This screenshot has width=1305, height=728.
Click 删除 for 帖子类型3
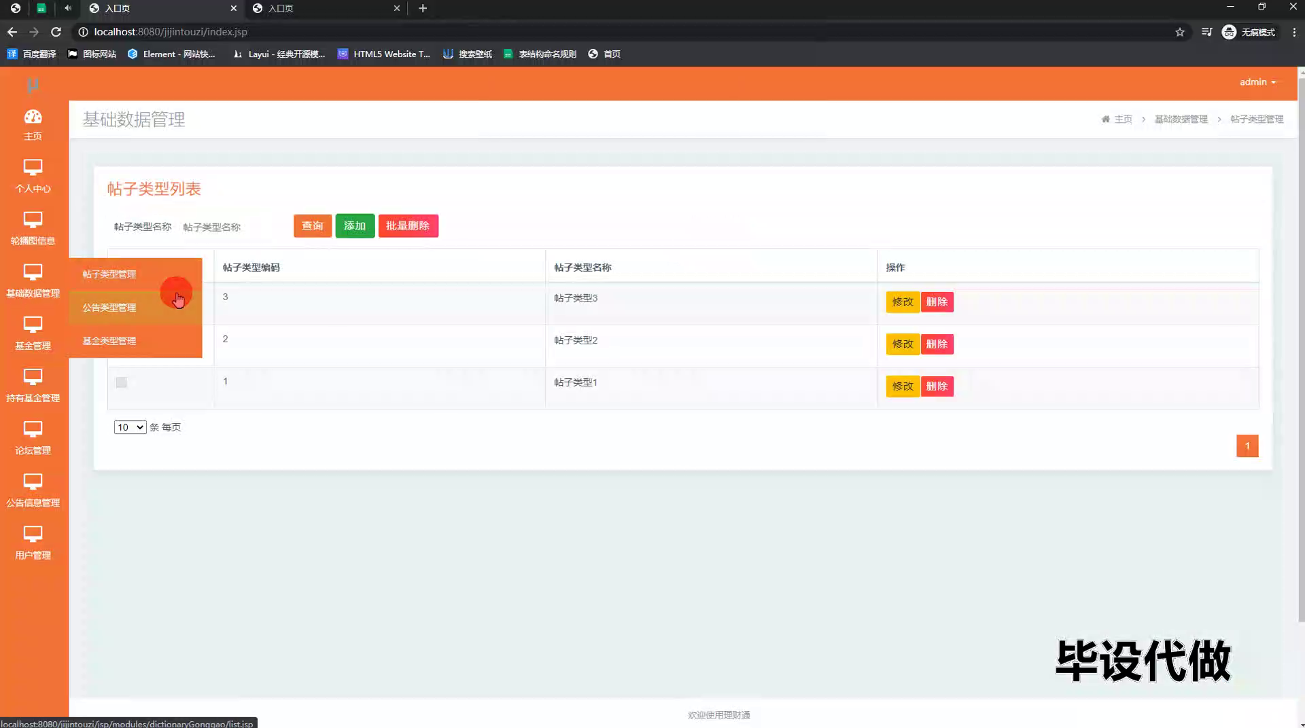coord(937,302)
